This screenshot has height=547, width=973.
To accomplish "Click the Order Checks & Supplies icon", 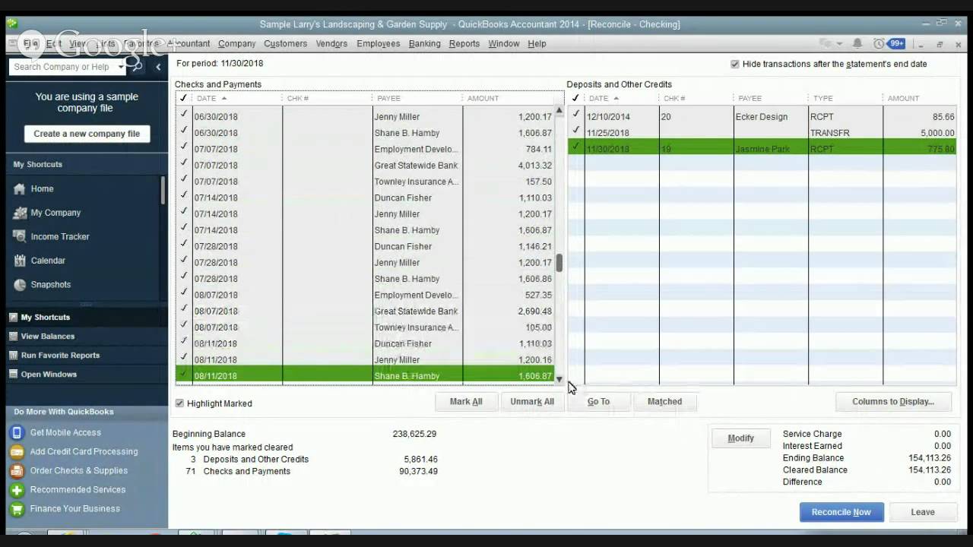I will 17,470.
